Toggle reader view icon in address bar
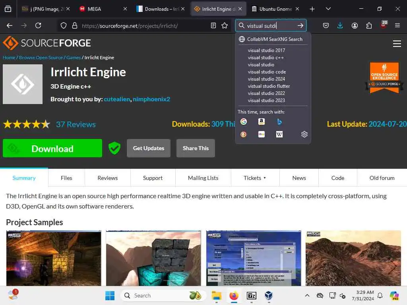 [x=213, y=25]
